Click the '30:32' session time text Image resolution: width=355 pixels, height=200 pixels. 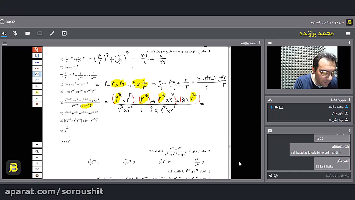11,22
